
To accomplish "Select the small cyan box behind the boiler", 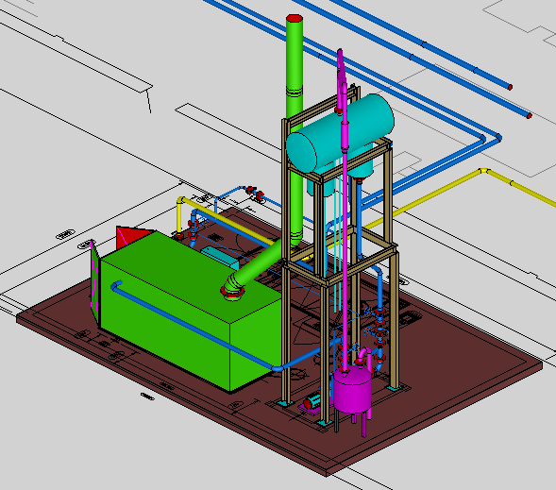I will pos(221,258).
